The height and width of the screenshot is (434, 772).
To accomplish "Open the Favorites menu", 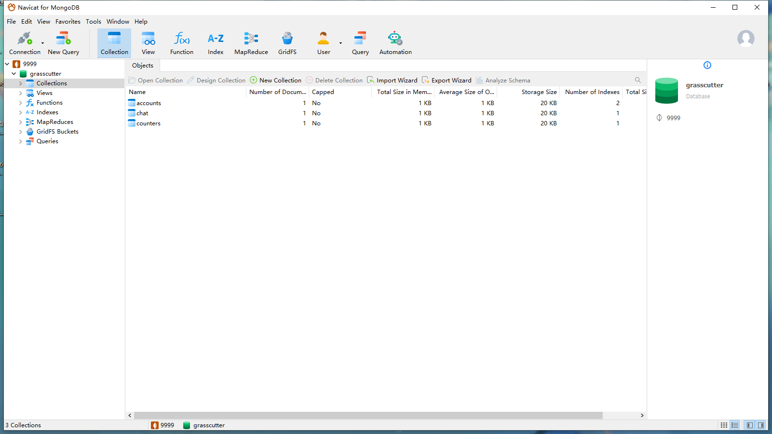I will coord(68,22).
